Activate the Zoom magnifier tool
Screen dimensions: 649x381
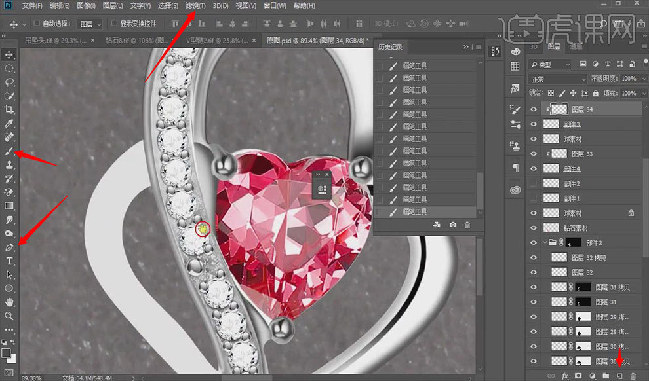tap(9, 316)
